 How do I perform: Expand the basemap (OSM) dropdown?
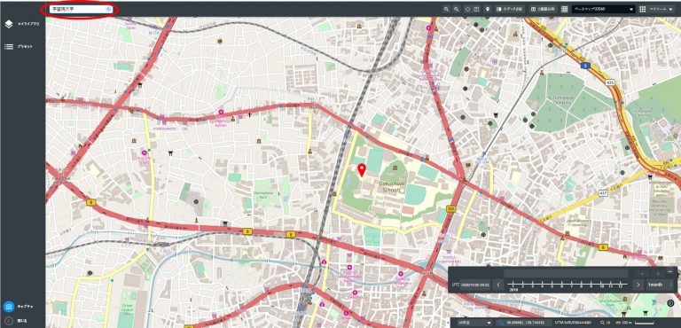(x=604, y=9)
